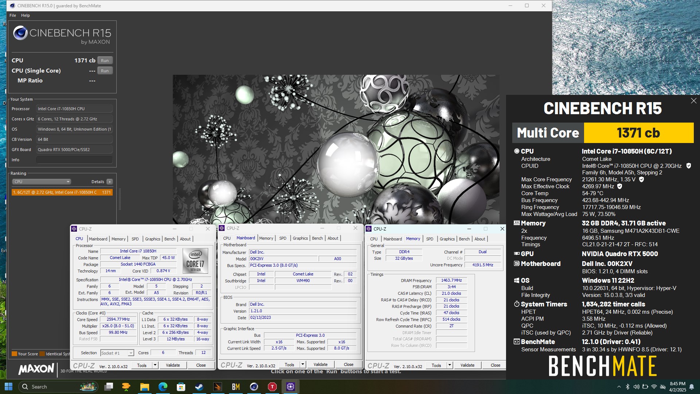Click Validate in left CPU-Z window
The image size is (700, 394).
click(173, 366)
